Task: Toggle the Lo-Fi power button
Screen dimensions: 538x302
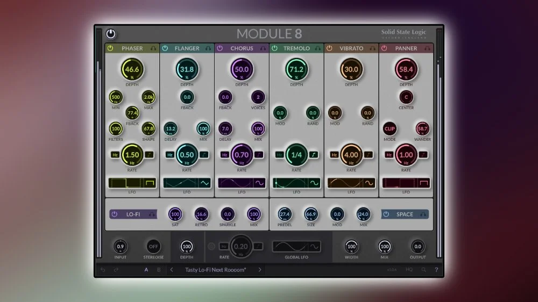Action: coord(115,214)
